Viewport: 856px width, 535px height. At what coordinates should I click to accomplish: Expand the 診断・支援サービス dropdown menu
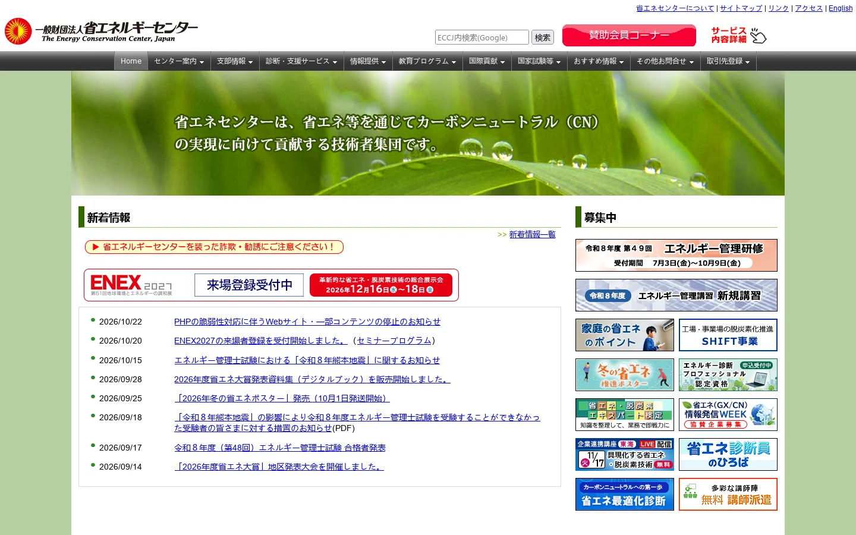301,61
